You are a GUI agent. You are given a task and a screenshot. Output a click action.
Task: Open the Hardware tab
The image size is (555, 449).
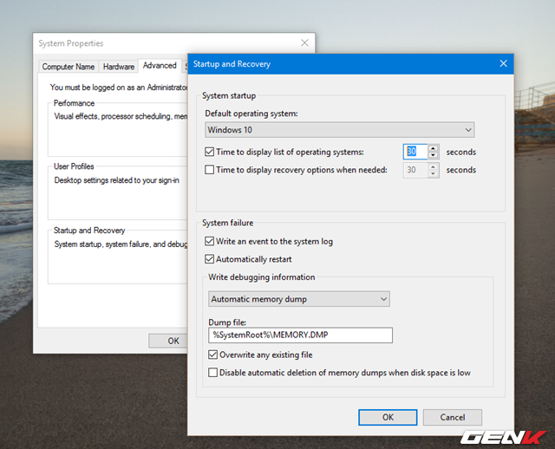[x=119, y=67]
